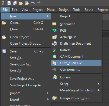The image size is (109, 106).
Task: Click the Open Document folder toolbar icon
Action: [x=21, y=3]
